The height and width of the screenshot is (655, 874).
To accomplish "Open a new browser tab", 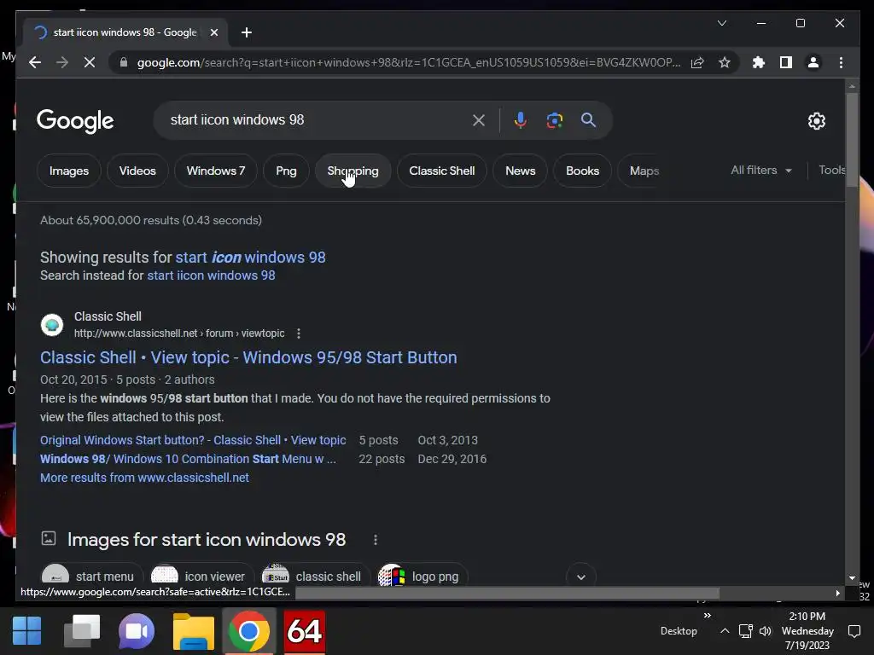I will [x=247, y=32].
